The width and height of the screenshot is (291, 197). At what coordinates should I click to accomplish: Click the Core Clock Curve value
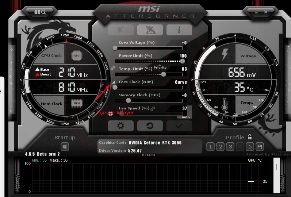pyautogui.click(x=181, y=82)
